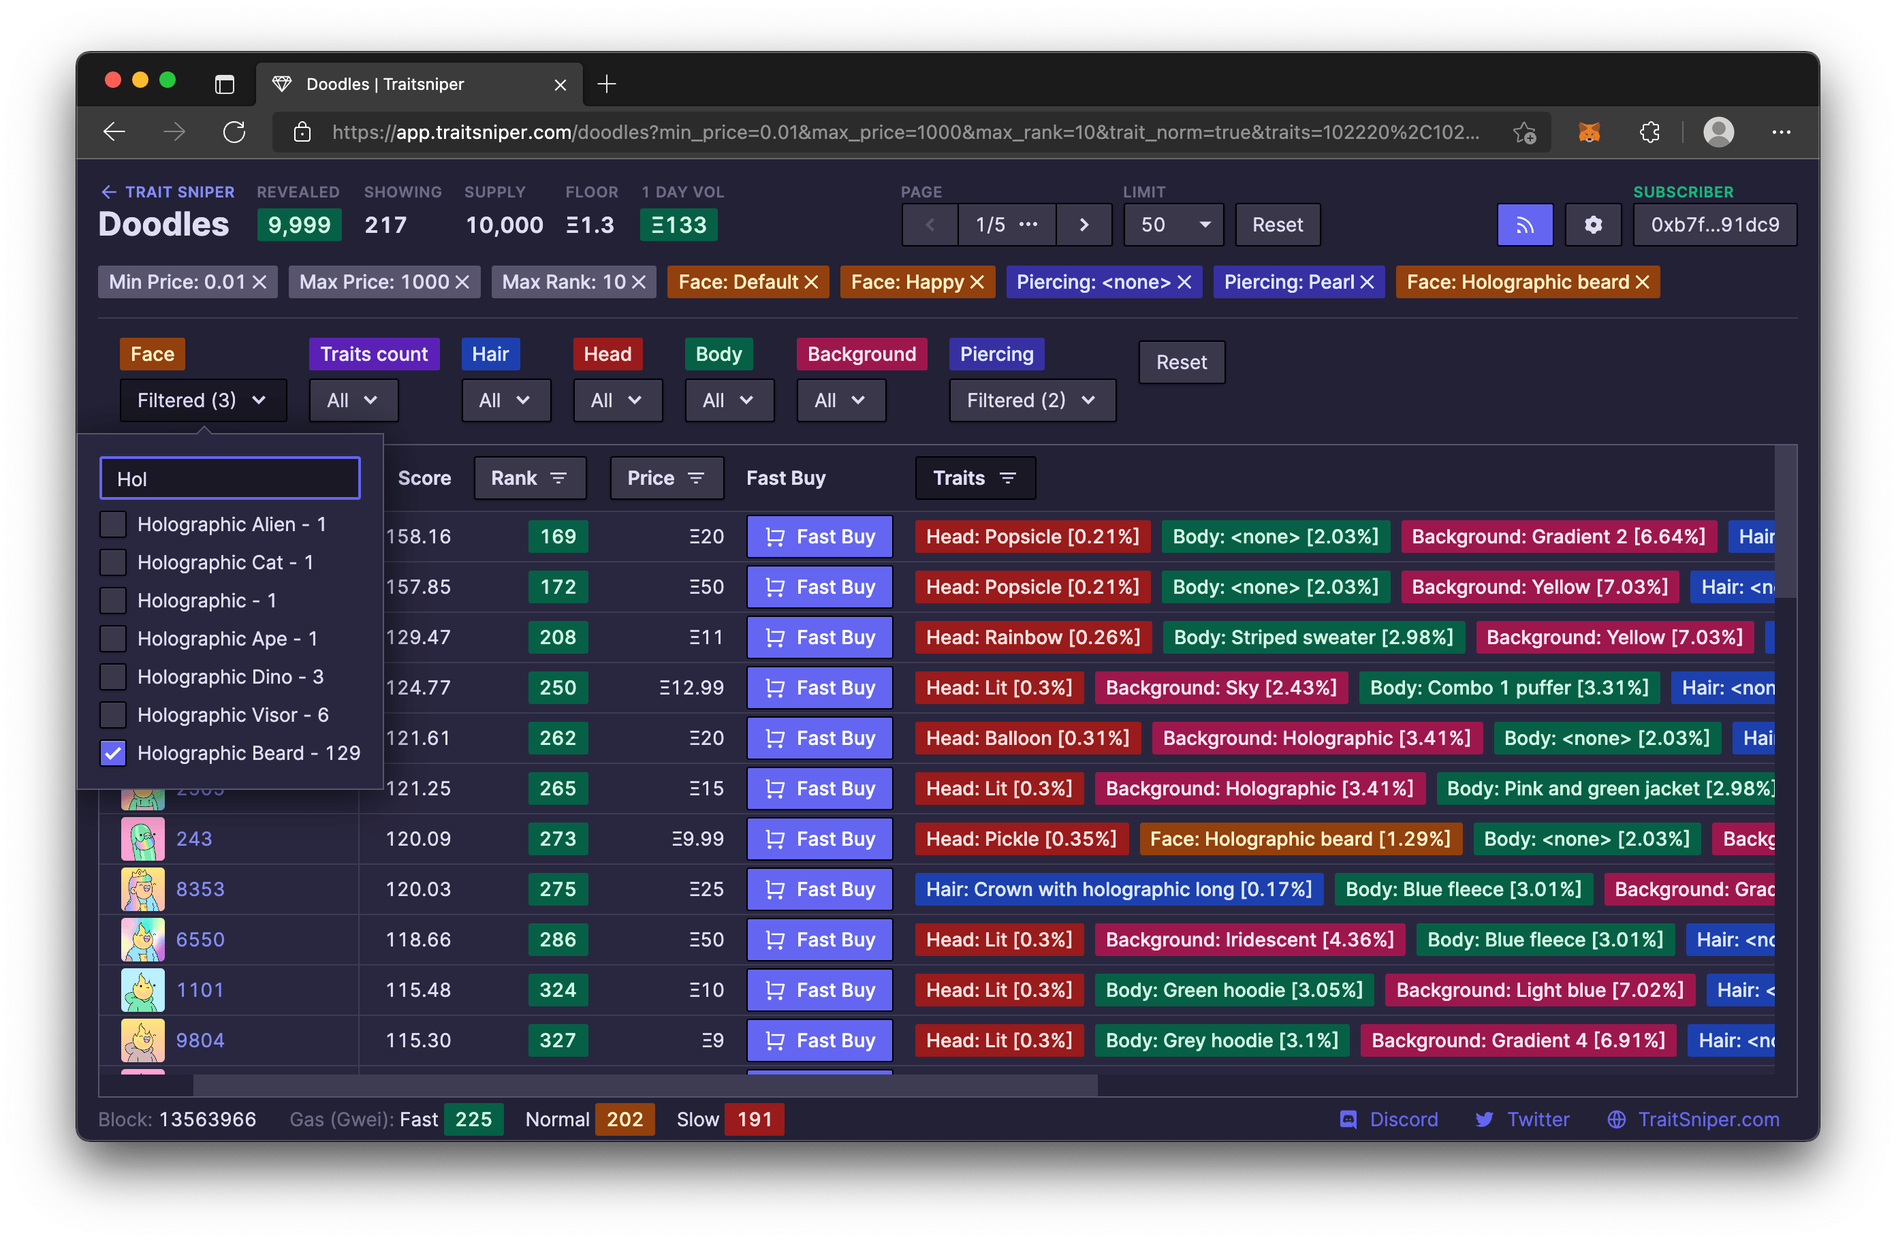
Task: Check the plain Holographic - 1 checkbox
Action: coord(113,601)
